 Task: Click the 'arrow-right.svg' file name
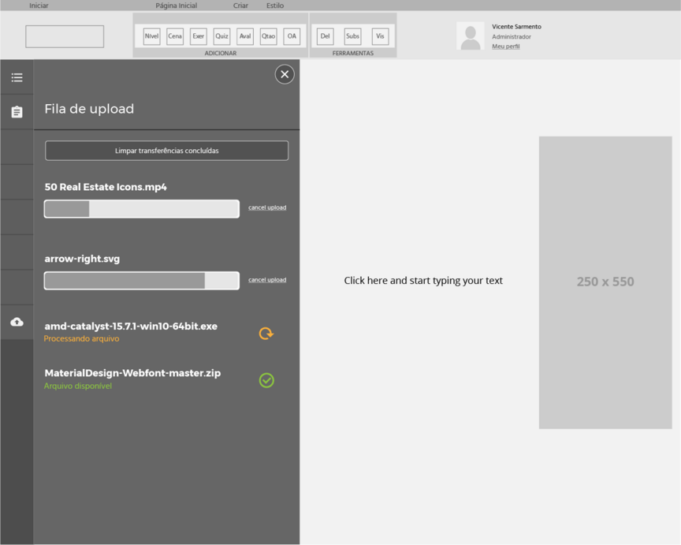pyautogui.click(x=82, y=259)
